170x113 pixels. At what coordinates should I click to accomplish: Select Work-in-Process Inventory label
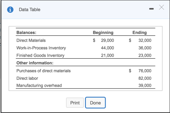point(41,48)
